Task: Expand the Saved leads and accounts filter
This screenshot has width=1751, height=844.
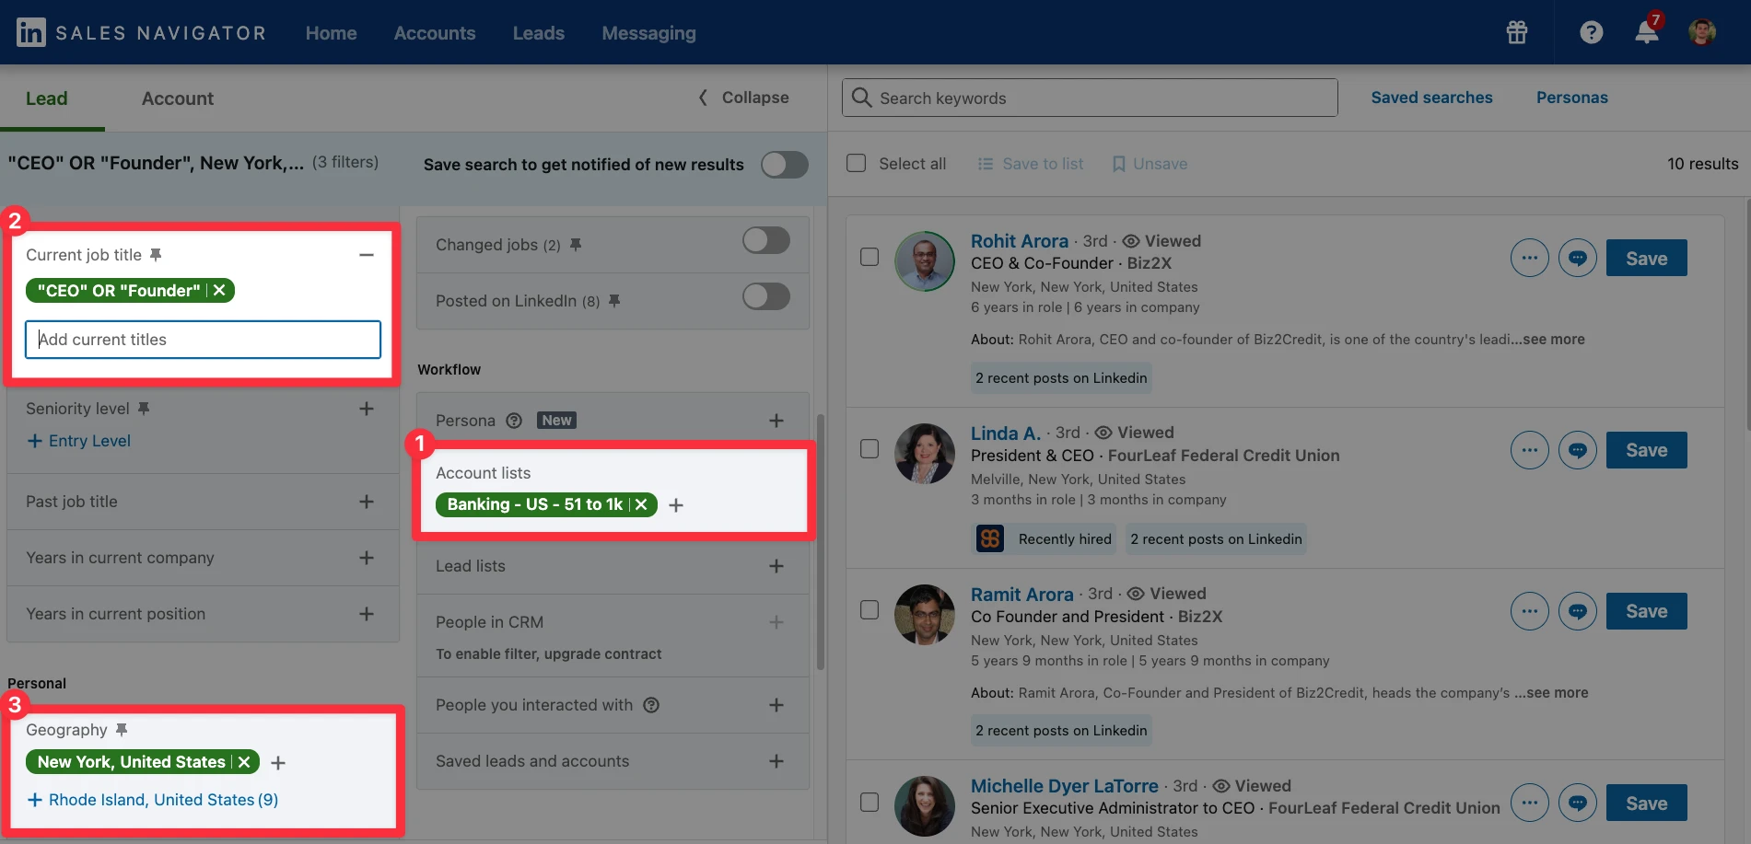Action: point(776,761)
